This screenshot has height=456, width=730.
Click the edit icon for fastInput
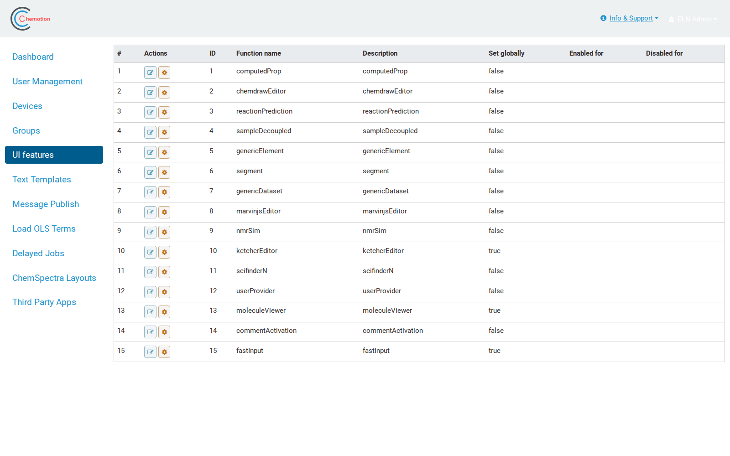point(150,352)
